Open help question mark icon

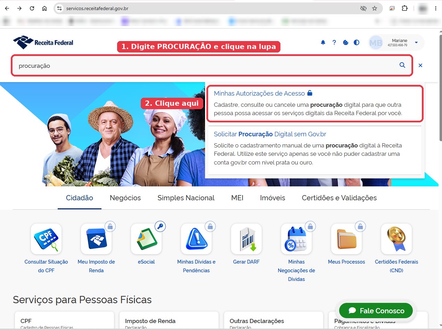[334, 42]
